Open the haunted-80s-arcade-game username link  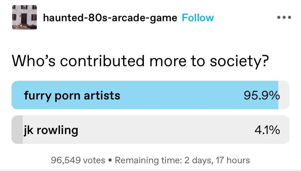point(110,18)
